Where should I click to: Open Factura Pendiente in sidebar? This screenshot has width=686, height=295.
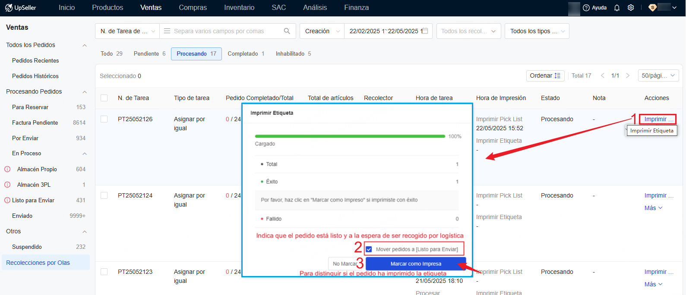click(x=35, y=122)
